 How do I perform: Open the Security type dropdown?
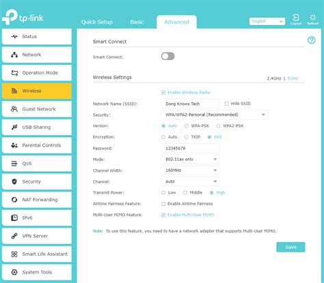coord(215,115)
